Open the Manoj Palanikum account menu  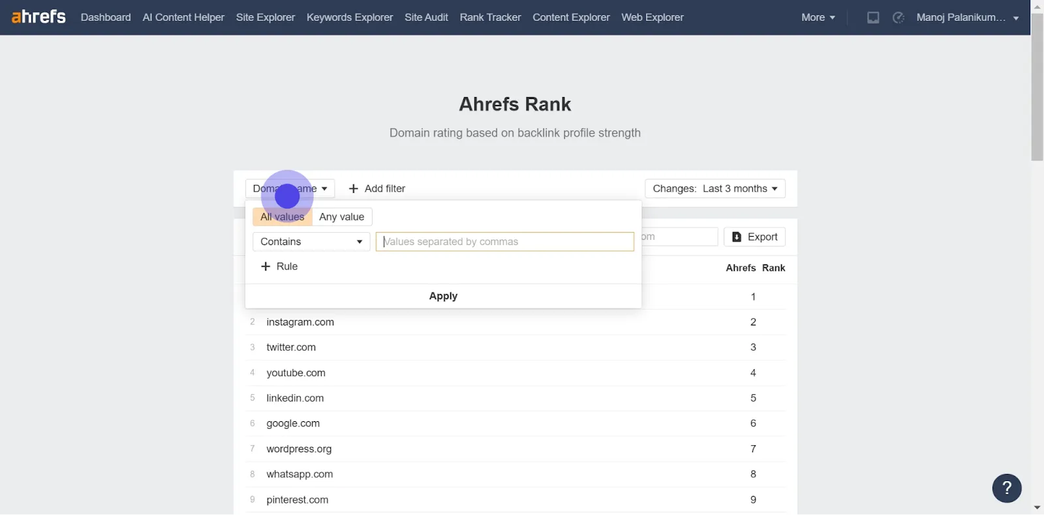click(x=968, y=18)
